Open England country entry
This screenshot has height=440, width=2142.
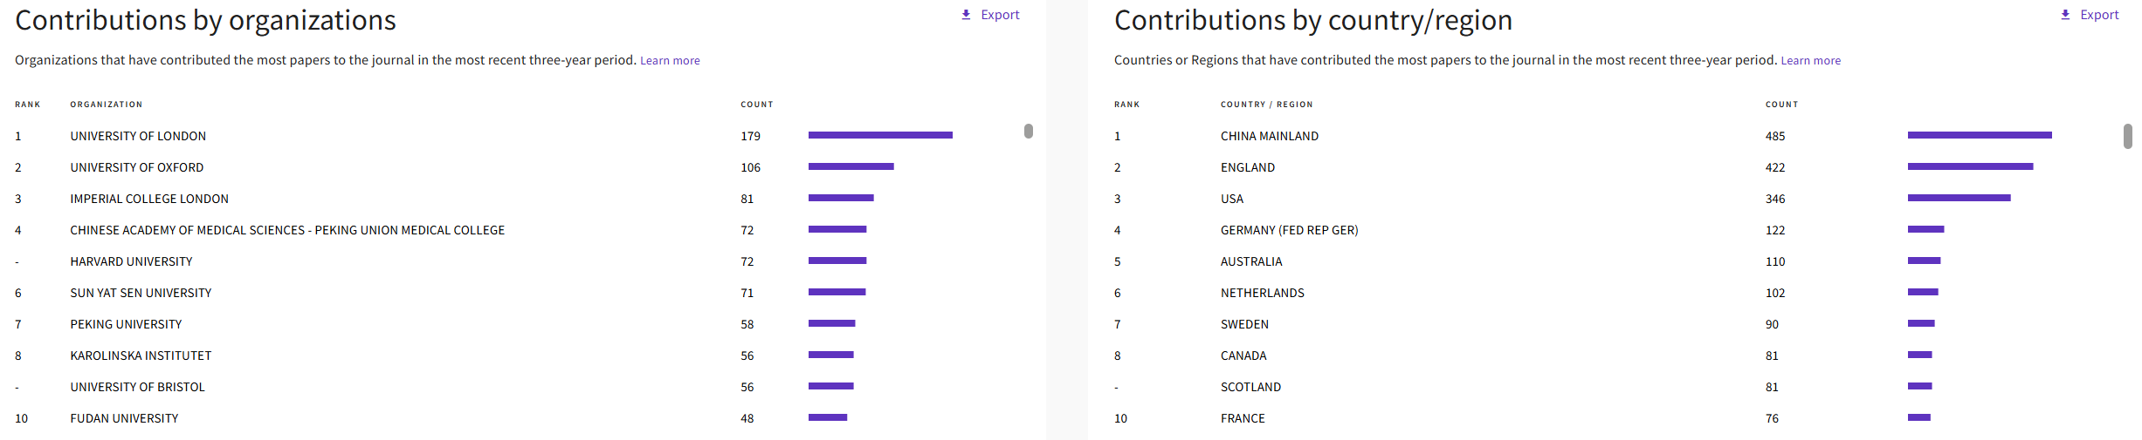[1248, 167]
